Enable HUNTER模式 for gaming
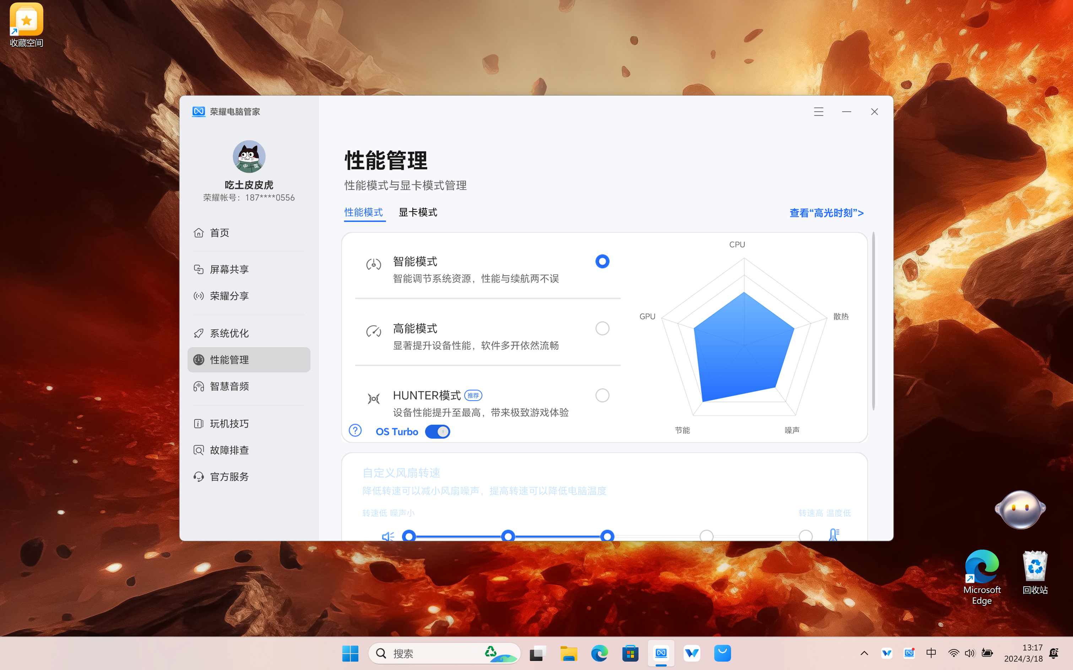The width and height of the screenshot is (1073, 670). pos(602,395)
